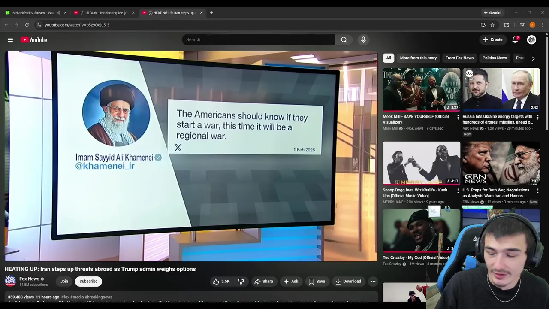The image size is (549, 309).
Task: Open options menu for the U.S. Preps video
Action: click(538, 191)
